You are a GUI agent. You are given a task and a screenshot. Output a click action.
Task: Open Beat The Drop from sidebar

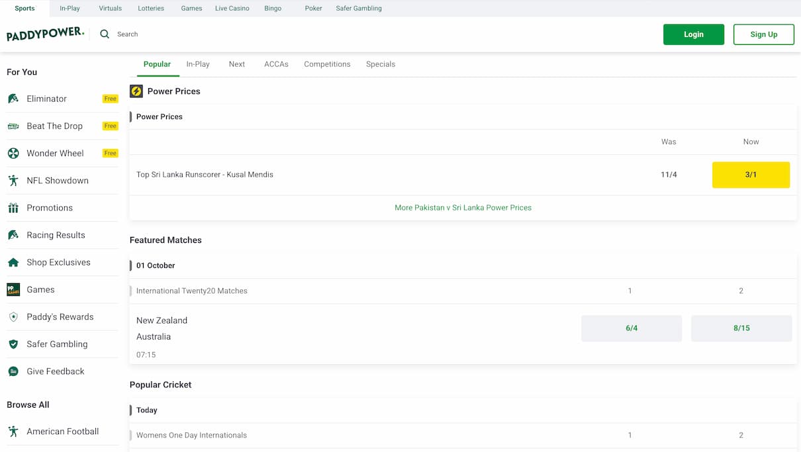(62, 126)
